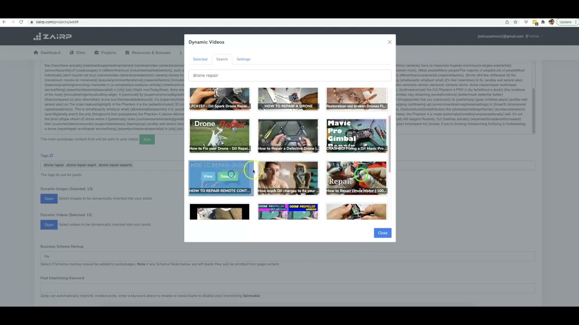The height and width of the screenshot is (325, 579).
Task: Open the browser extensions puzzle icon
Action: 543,22
